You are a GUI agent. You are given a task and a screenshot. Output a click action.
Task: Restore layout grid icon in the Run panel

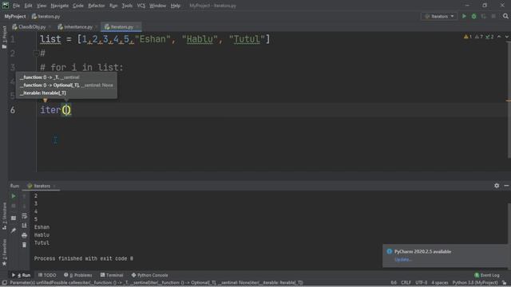tap(14, 218)
